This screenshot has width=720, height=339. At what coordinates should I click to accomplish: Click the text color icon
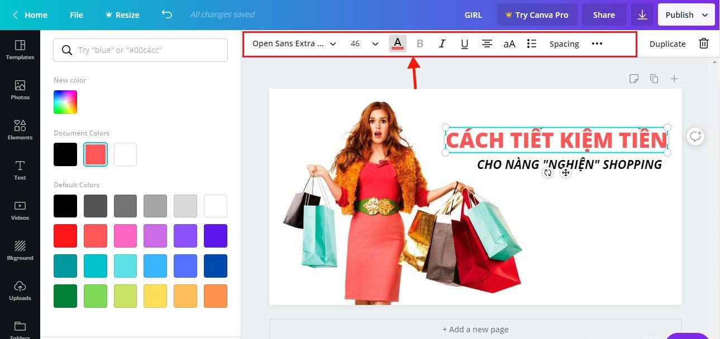398,43
